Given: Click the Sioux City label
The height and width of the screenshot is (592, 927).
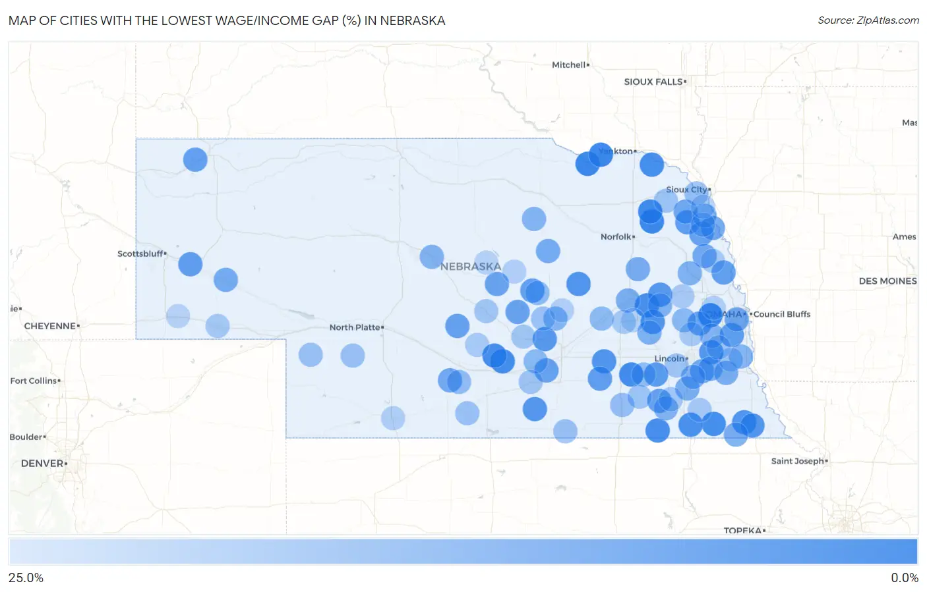Looking at the screenshot, I should (688, 190).
